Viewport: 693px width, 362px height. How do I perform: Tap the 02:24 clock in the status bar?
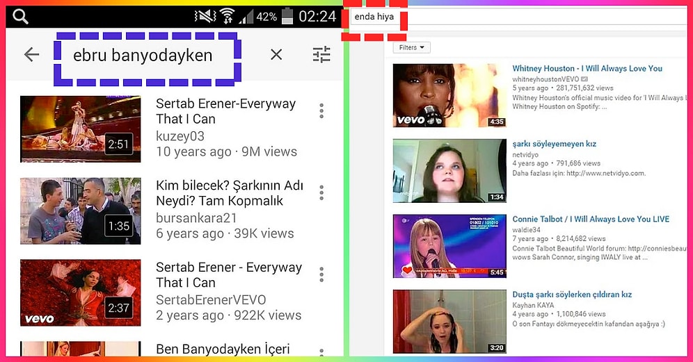click(x=317, y=17)
